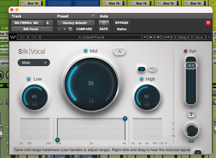216x158 pixels.
Task: Open the Default Preset list arrow
Action: (145, 37)
